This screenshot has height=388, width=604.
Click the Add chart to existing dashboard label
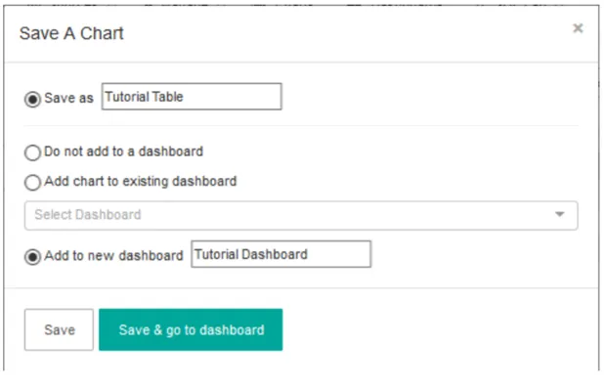pyautogui.click(x=141, y=181)
